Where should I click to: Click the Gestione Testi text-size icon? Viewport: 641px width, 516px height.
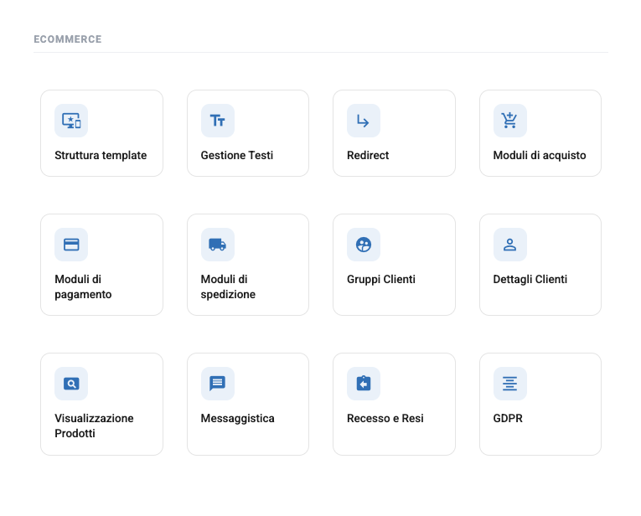coord(218,121)
